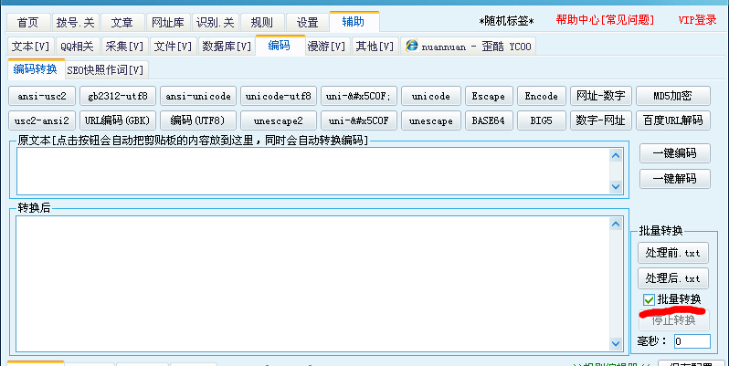The height and width of the screenshot is (366, 729).
Task: Uncheck the 批量转换 checkbox
Action: click(x=649, y=299)
